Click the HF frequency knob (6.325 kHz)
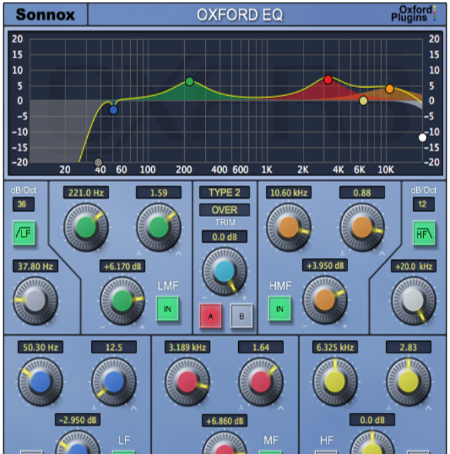 (335, 382)
